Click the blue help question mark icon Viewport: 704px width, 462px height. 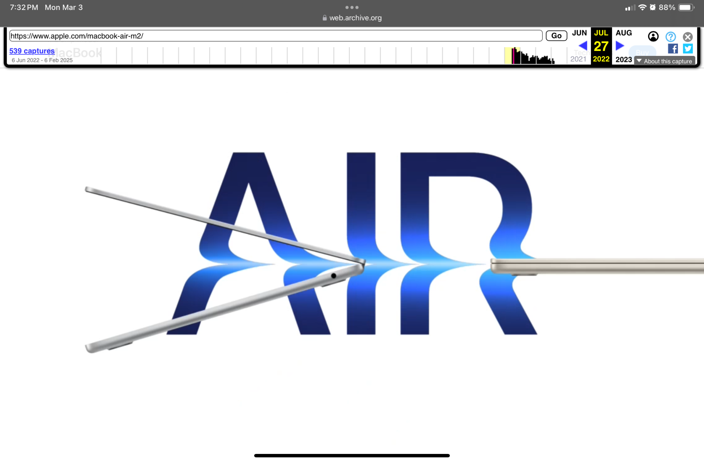671,37
